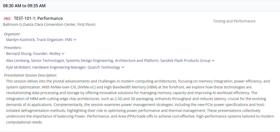Open session title TEST-101-1: Performance
This screenshot has width=280, height=132.
(x=38, y=18)
